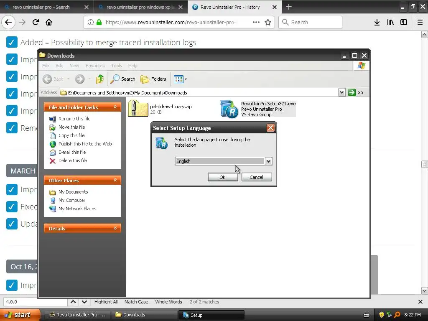The height and width of the screenshot is (321, 428).
Task: Open the File menu in Downloads window
Action: point(46,66)
